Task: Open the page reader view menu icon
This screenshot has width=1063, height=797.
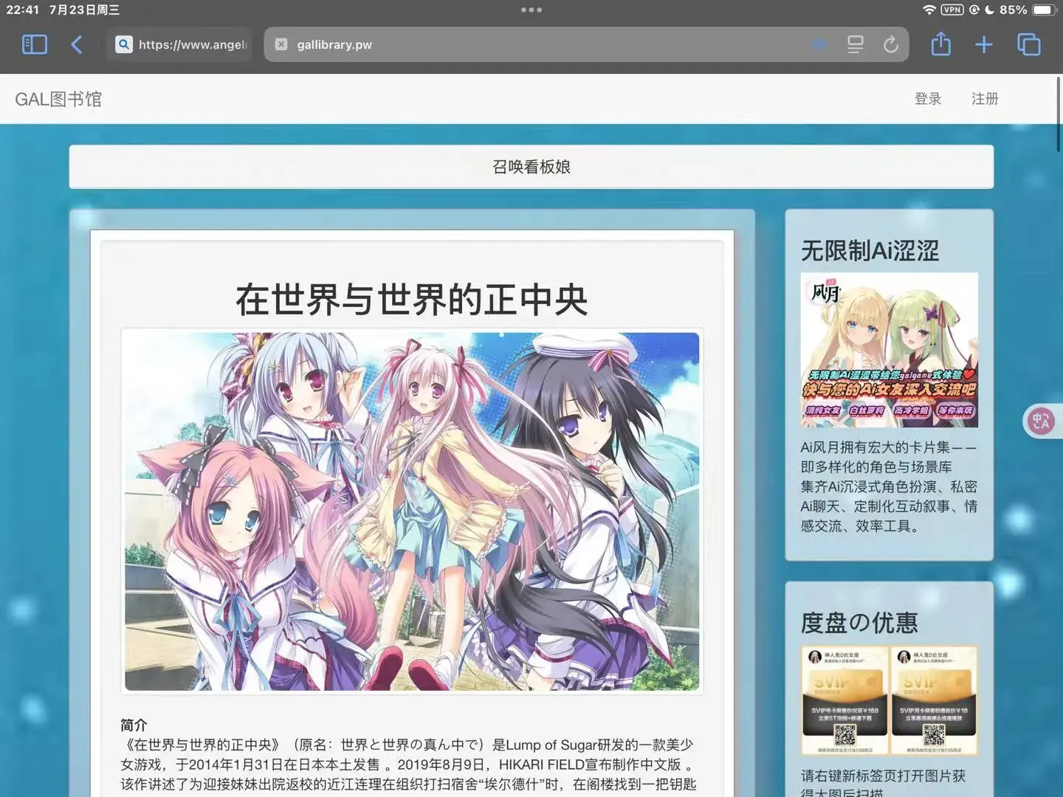Action: [855, 44]
